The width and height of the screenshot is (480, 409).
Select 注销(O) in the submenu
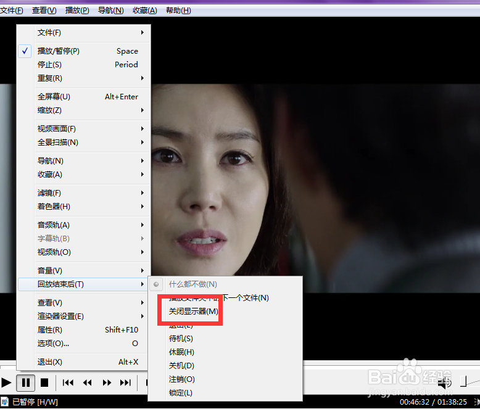225,379
